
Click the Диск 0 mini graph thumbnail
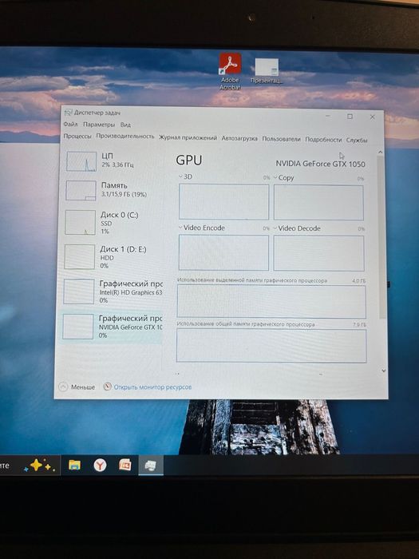coord(80,223)
